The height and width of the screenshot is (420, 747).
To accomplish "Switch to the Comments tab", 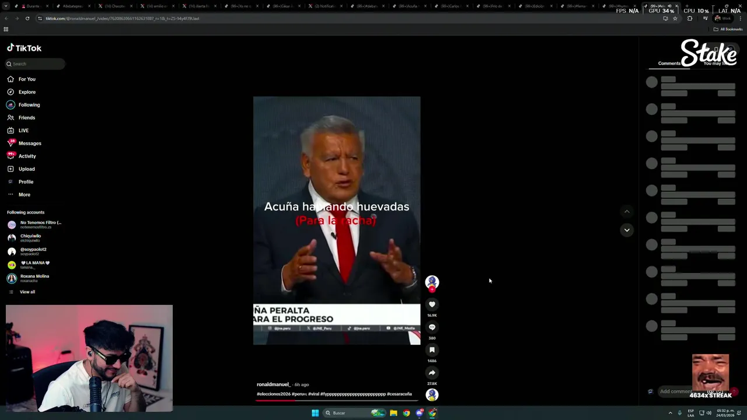I will tap(669, 64).
